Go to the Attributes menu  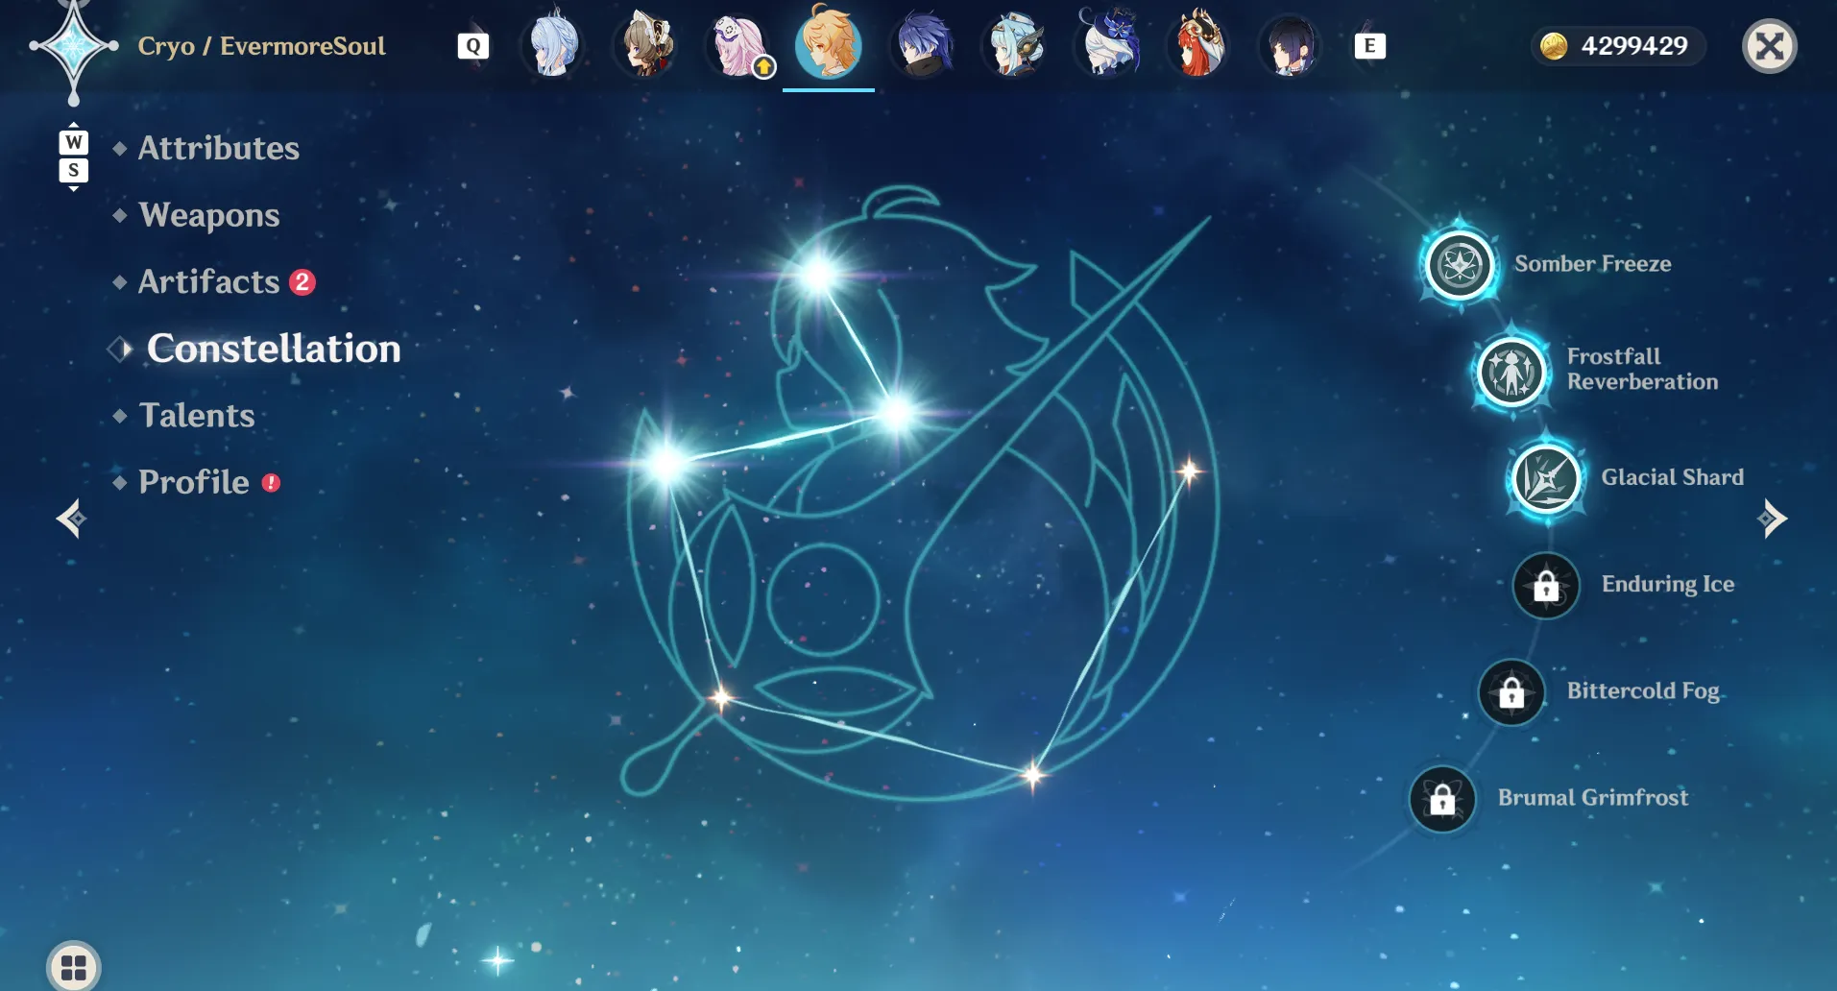click(x=219, y=148)
